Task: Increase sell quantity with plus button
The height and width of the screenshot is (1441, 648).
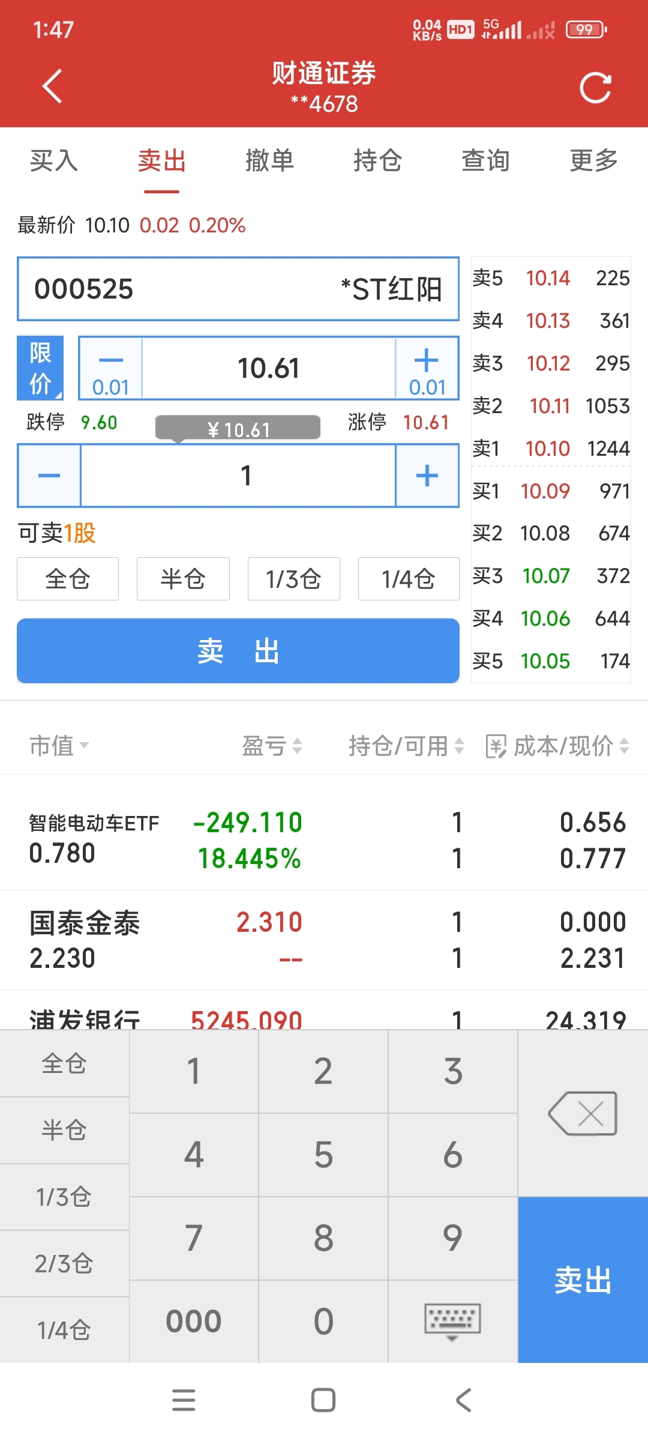Action: point(427,476)
